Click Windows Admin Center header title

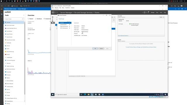point(10,9)
